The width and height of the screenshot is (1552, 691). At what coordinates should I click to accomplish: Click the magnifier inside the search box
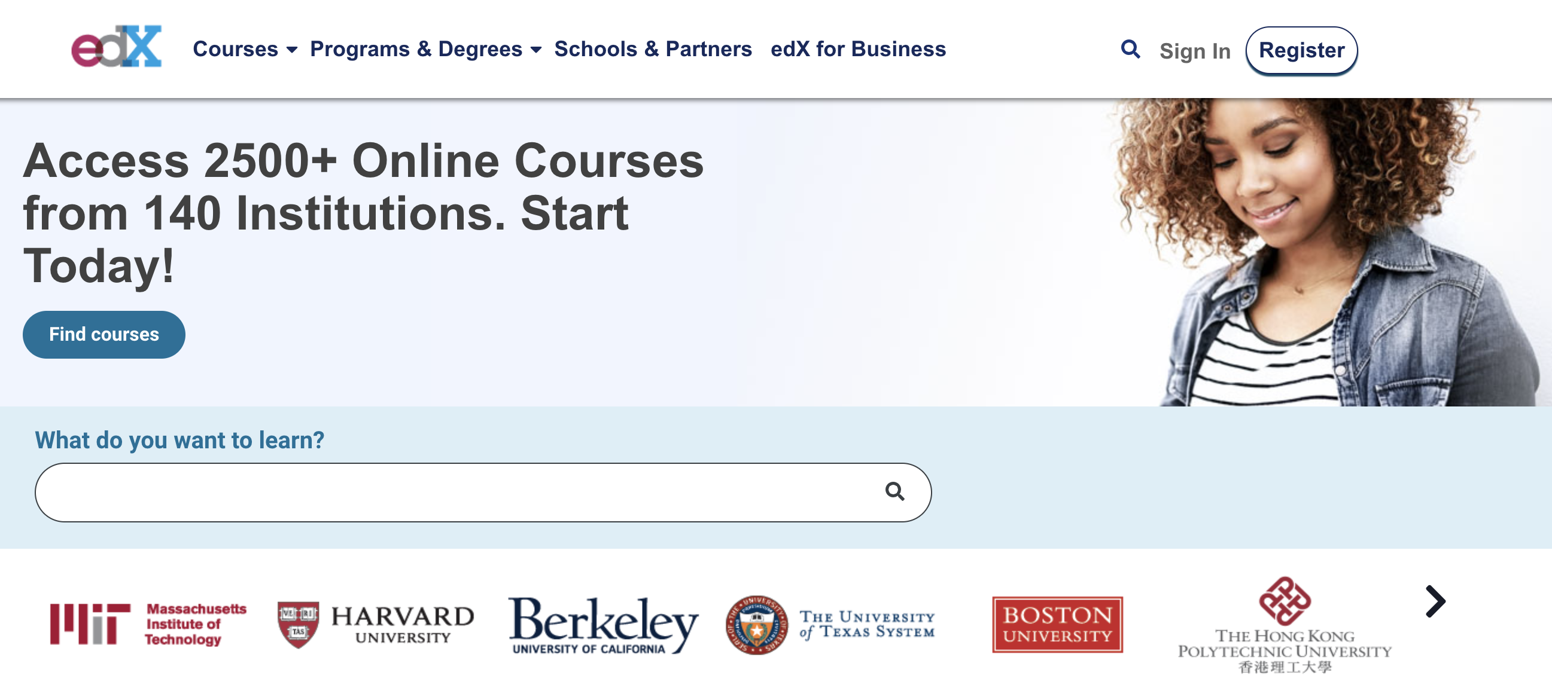click(x=894, y=492)
